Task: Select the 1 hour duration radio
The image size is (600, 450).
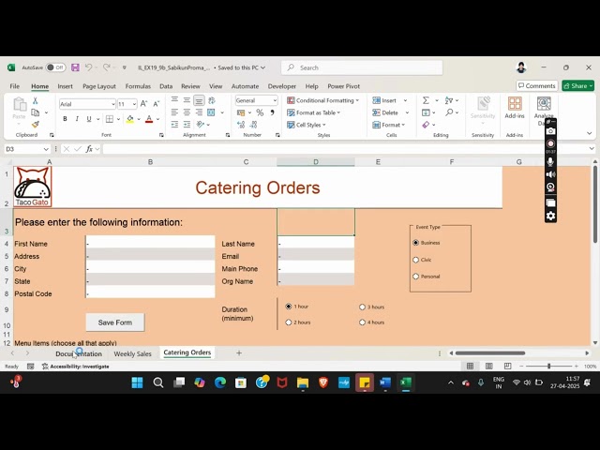Action: 289,307
